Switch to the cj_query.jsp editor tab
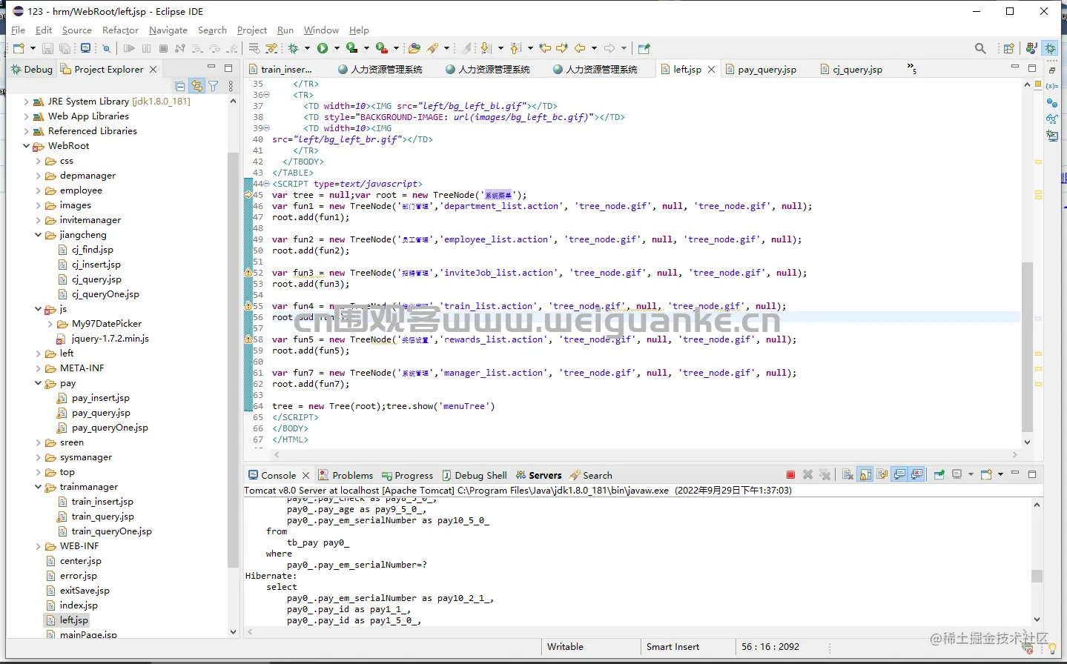The height and width of the screenshot is (664, 1067). pos(852,69)
